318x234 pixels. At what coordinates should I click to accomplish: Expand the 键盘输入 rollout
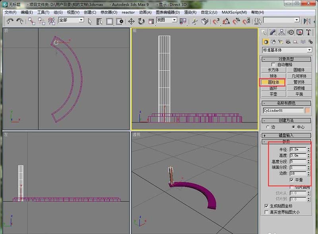pyautogui.click(x=286, y=135)
